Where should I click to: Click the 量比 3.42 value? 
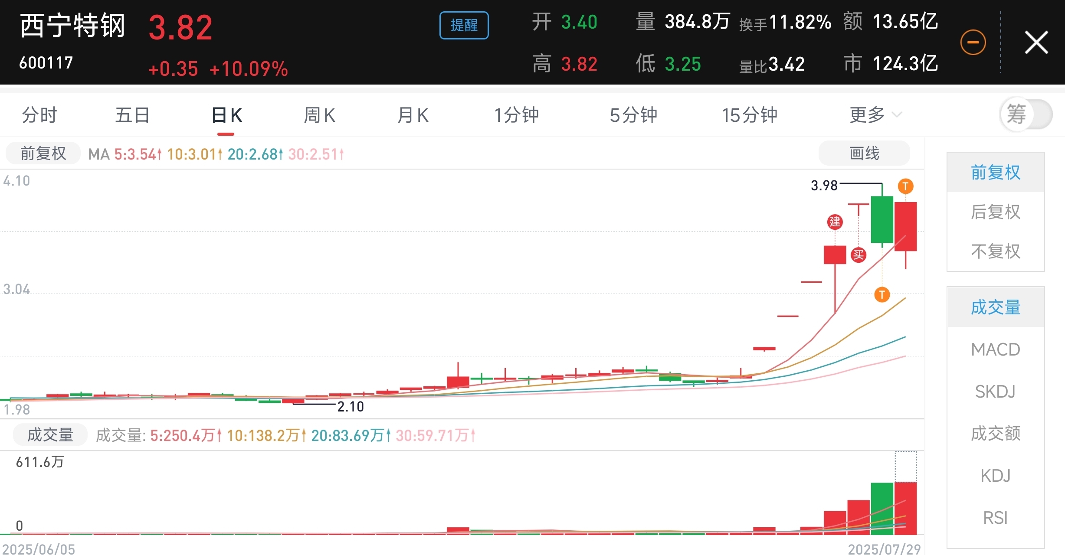pyautogui.click(x=772, y=65)
